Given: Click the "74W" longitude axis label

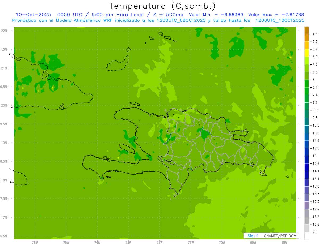Looking at the screenshot, I should click(x=97, y=243).
